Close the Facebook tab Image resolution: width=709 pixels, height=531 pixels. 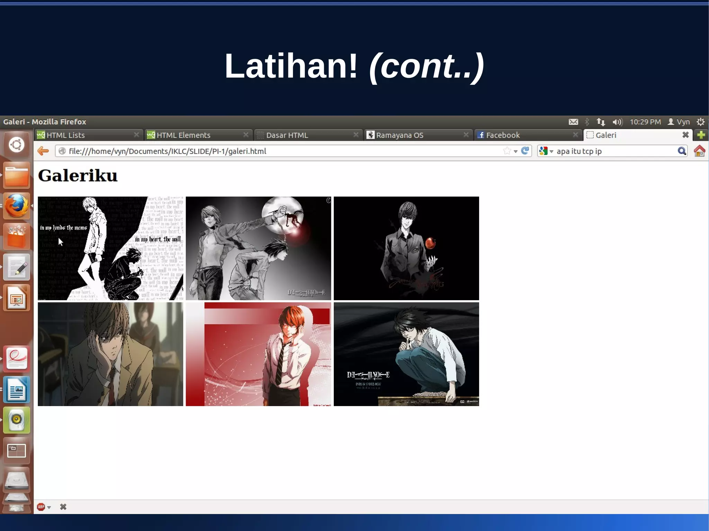click(x=575, y=135)
